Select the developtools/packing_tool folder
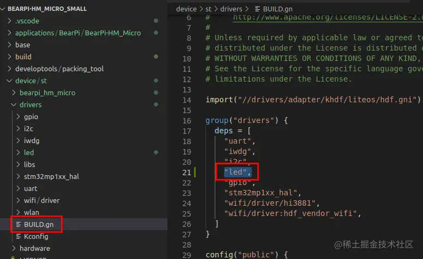Image resolution: width=423 pixels, height=259 pixels. pyautogui.click(x=59, y=69)
